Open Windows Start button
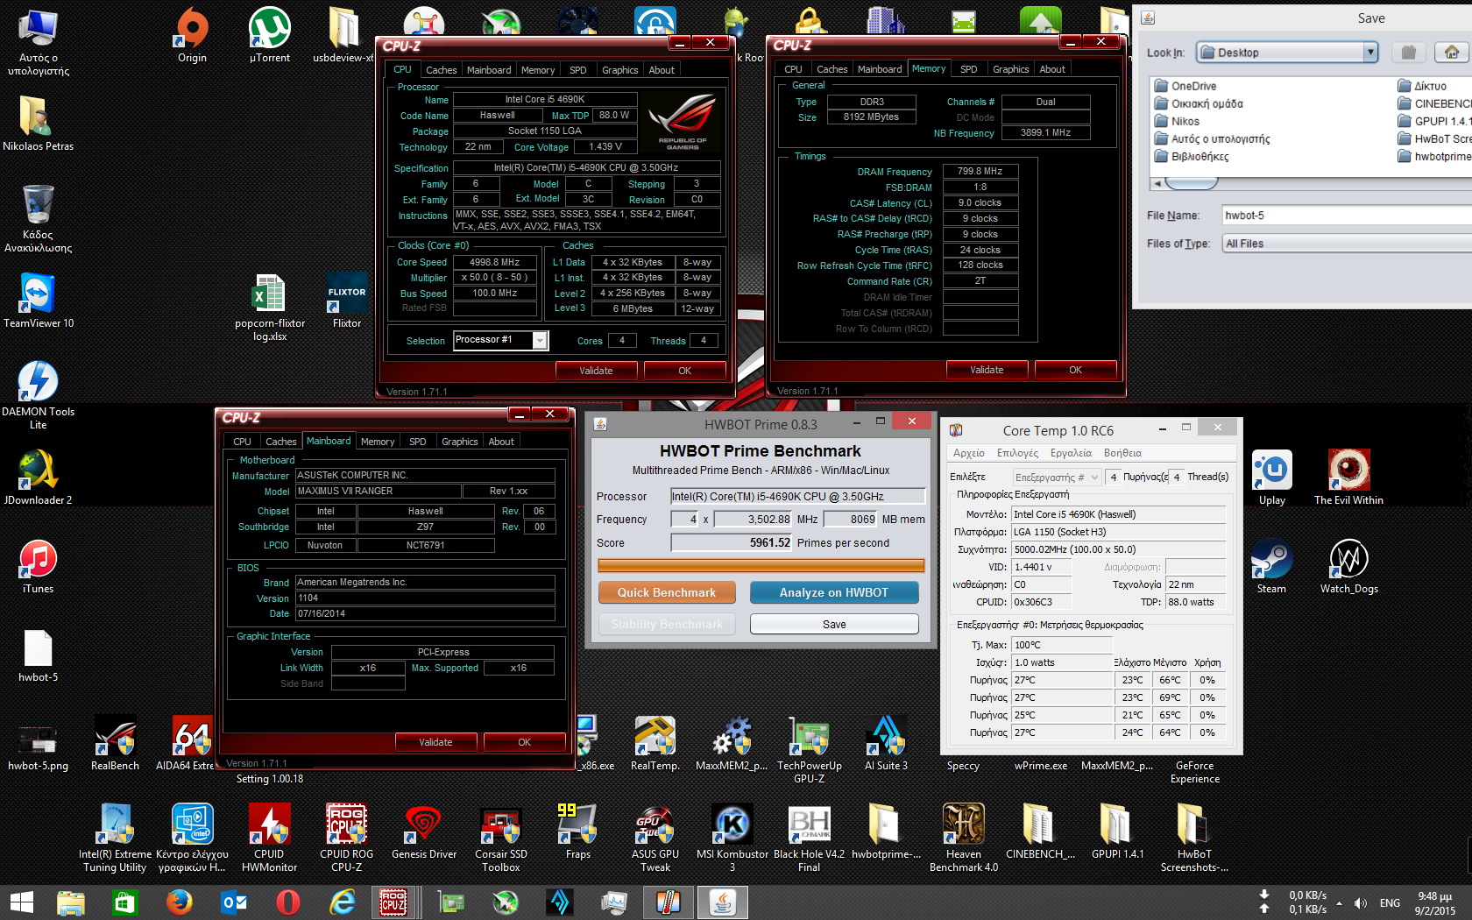Viewport: 1472px width, 920px height. coord(22,902)
